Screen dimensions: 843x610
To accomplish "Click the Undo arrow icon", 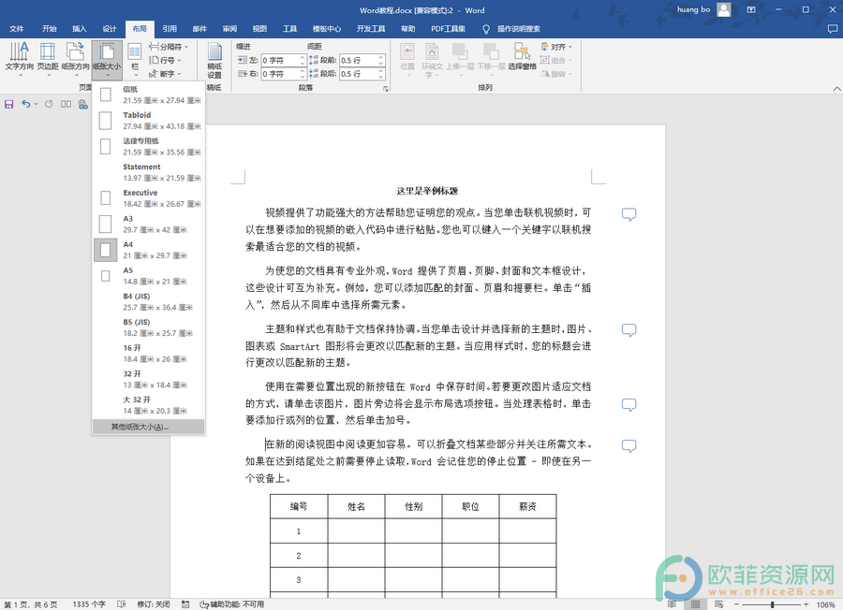I will tap(25, 104).
